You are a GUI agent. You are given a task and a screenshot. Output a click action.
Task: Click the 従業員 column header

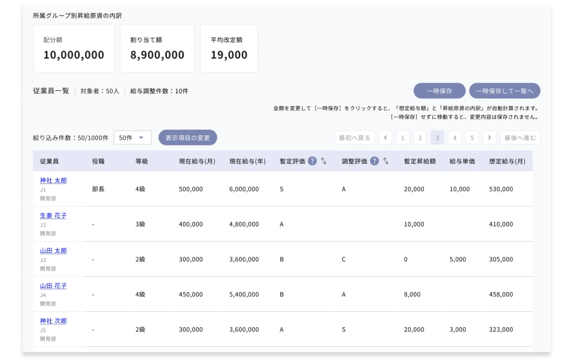pyautogui.click(x=49, y=161)
